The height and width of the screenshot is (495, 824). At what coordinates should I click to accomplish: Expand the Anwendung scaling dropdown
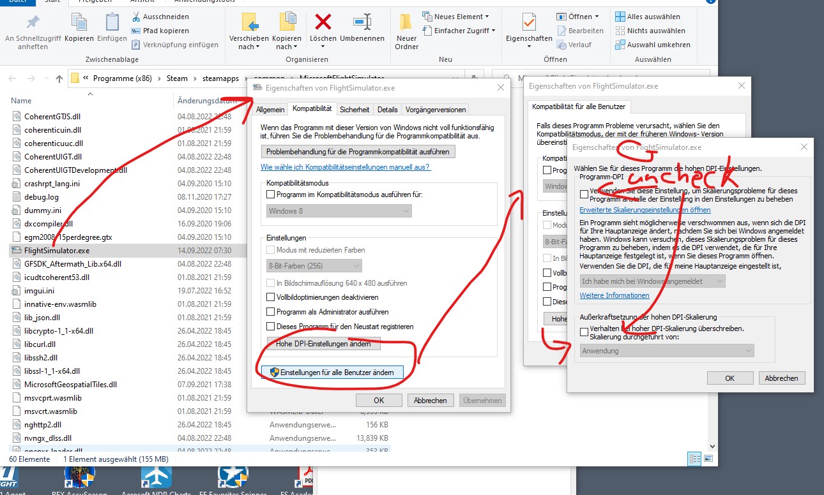pyautogui.click(x=667, y=351)
